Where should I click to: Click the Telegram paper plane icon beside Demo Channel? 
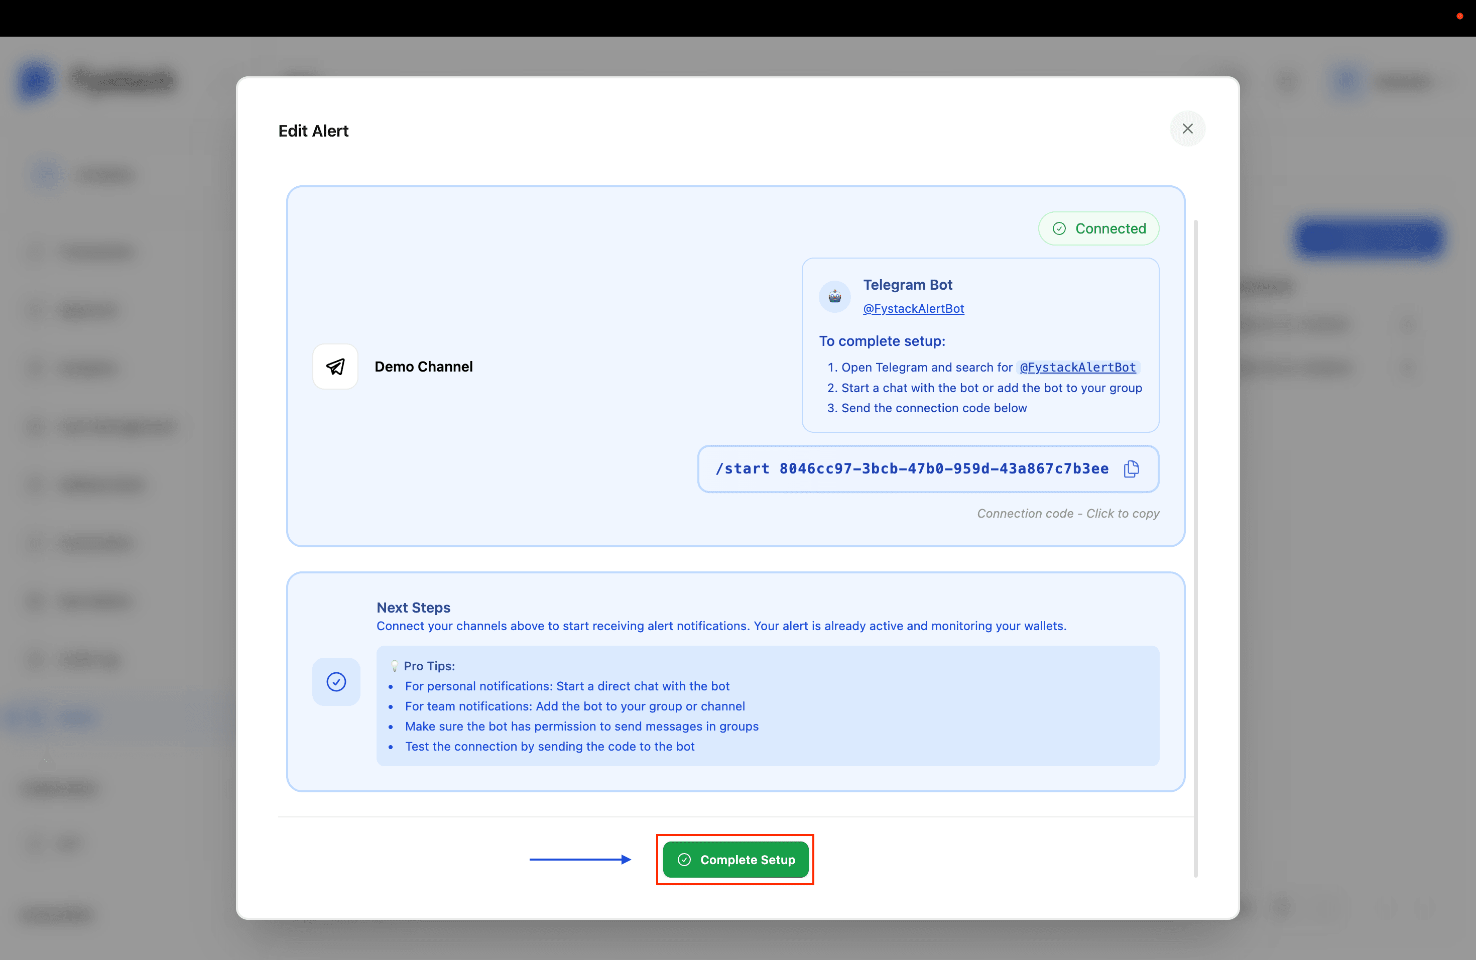tap(335, 367)
